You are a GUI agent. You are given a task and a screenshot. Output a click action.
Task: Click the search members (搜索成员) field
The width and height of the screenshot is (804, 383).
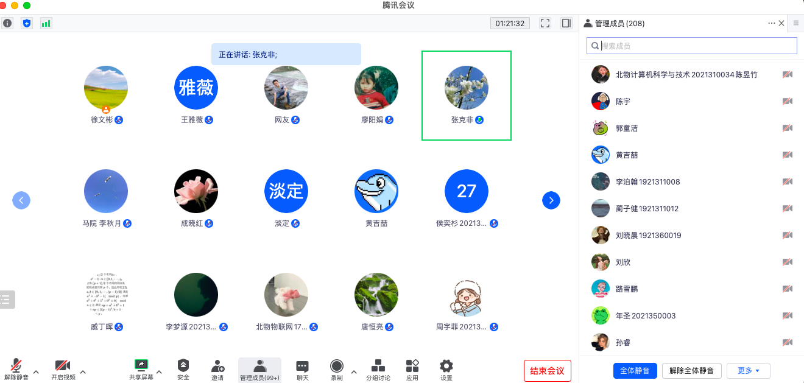click(x=694, y=46)
